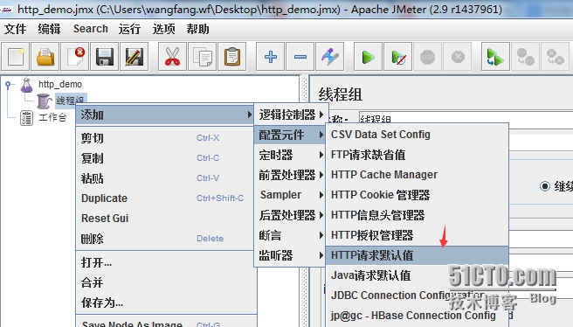Image resolution: width=573 pixels, height=327 pixels.
Task: Start the test with green play icon
Action: pyautogui.click(x=368, y=57)
